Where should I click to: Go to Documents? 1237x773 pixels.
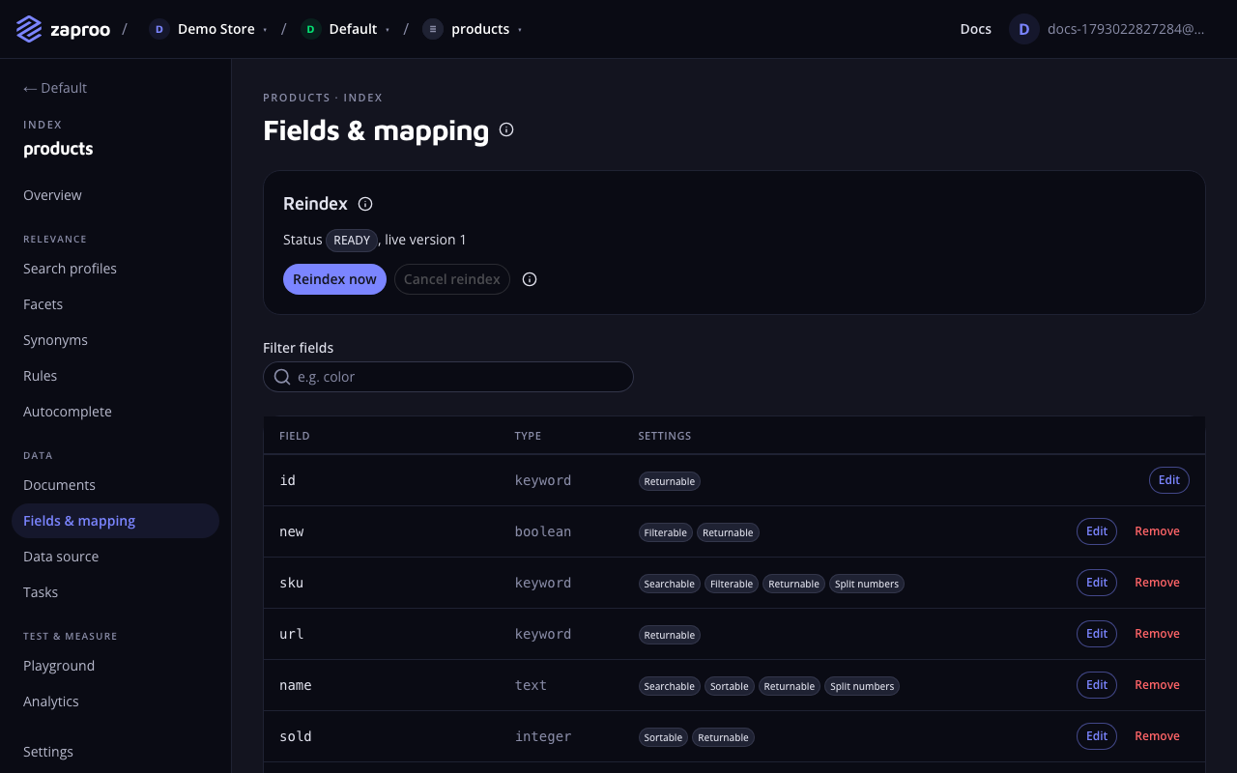115,485
